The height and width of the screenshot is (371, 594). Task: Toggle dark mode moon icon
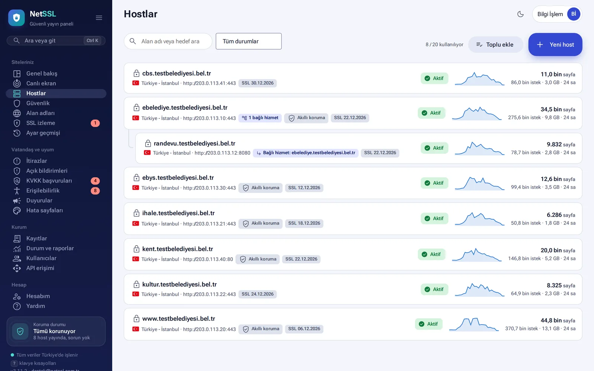click(x=520, y=14)
